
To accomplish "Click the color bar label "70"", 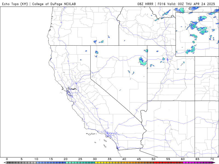I will pyautogui.click(x=212, y=159).
